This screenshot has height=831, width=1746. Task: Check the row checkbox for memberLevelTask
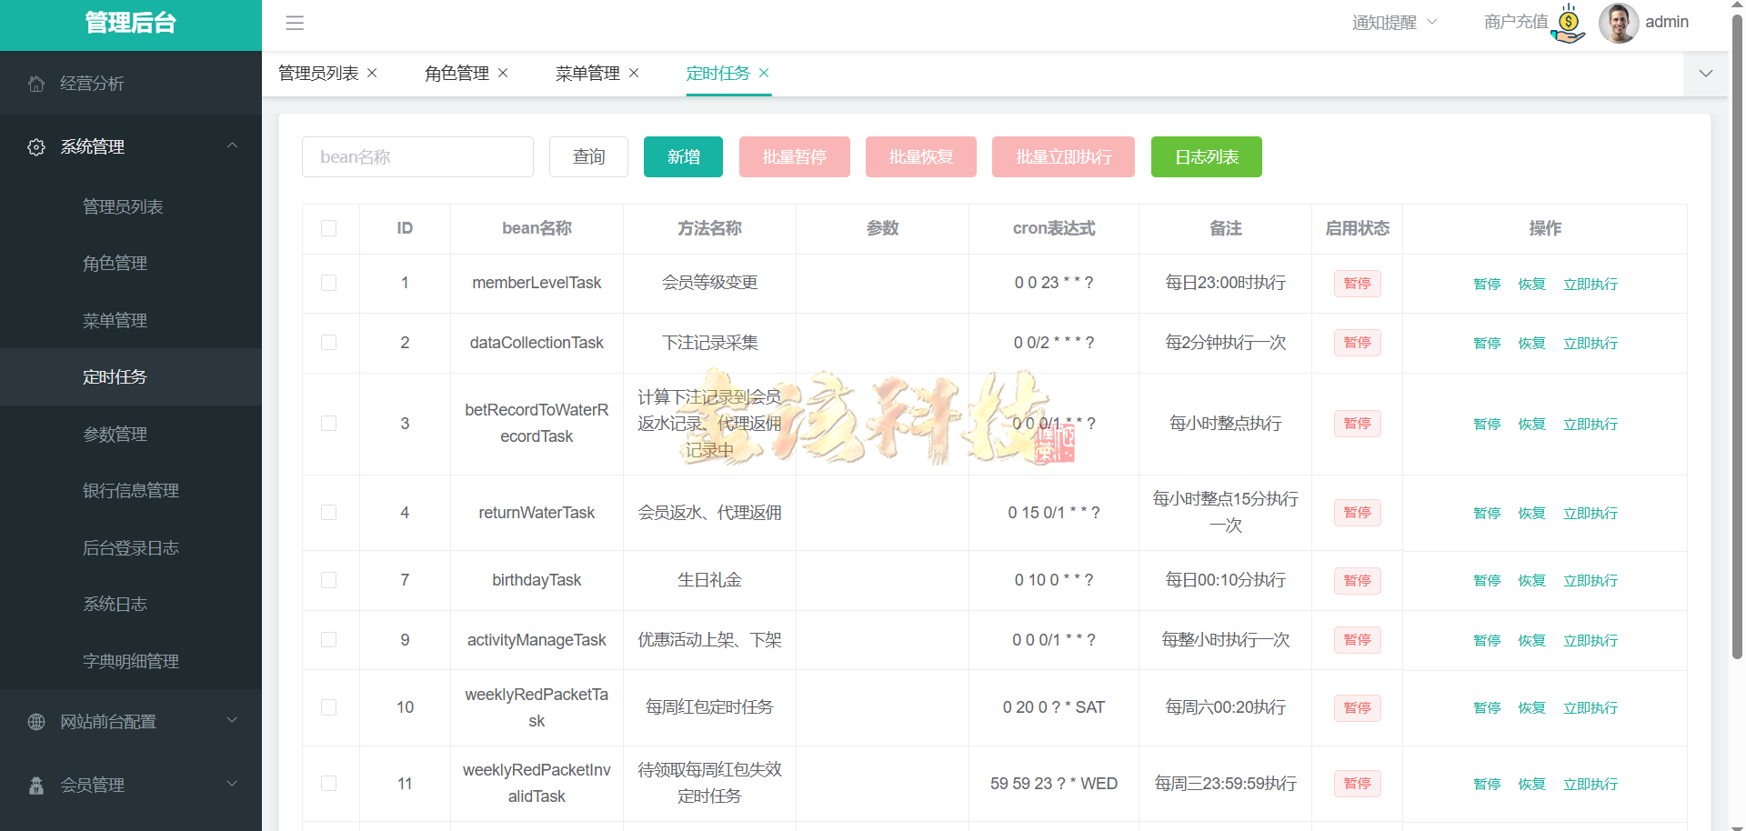tap(329, 283)
